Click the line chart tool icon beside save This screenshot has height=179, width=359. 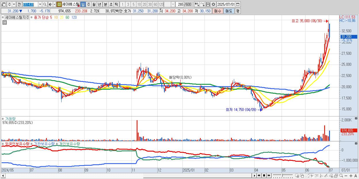203,5
